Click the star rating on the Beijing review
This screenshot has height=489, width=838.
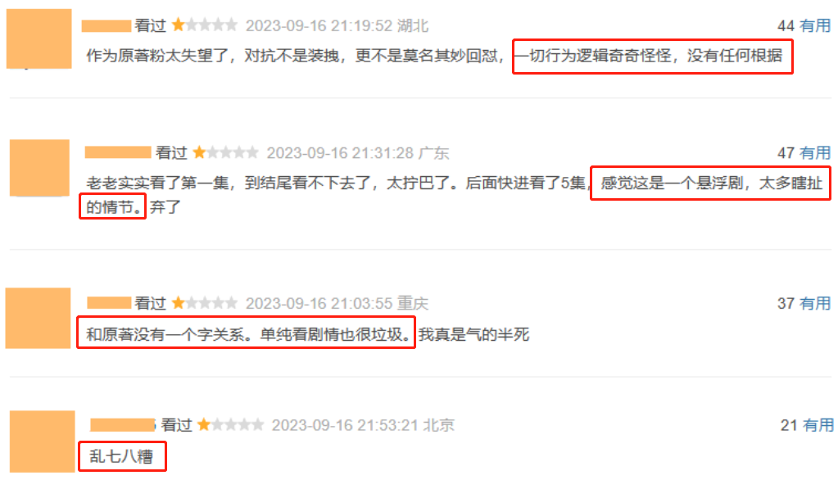pyautogui.click(x=230, y=425)
